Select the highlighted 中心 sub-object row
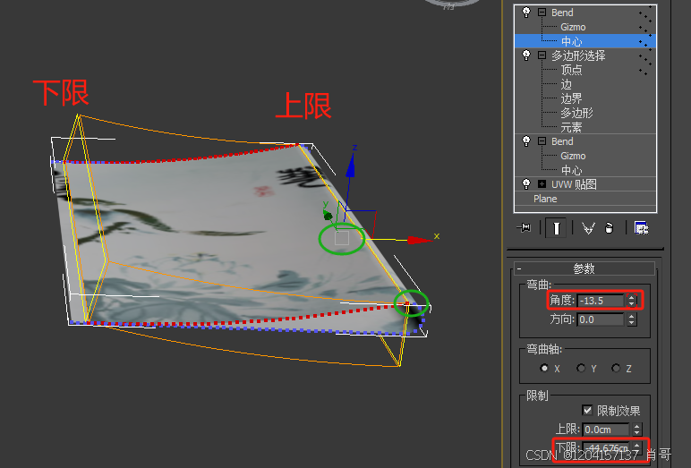 (585, 41)
